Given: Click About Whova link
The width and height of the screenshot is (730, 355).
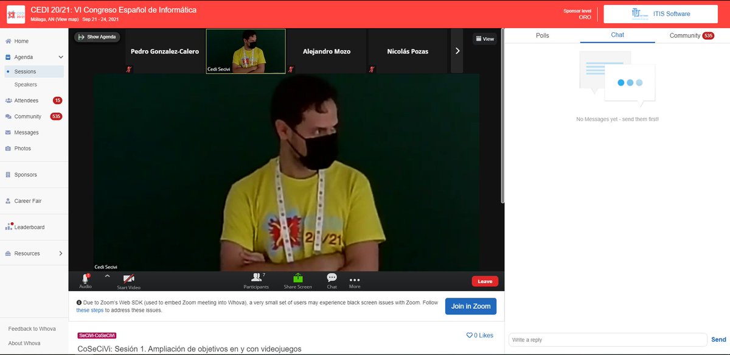Looking at the screenshot, I should [25, 343].
